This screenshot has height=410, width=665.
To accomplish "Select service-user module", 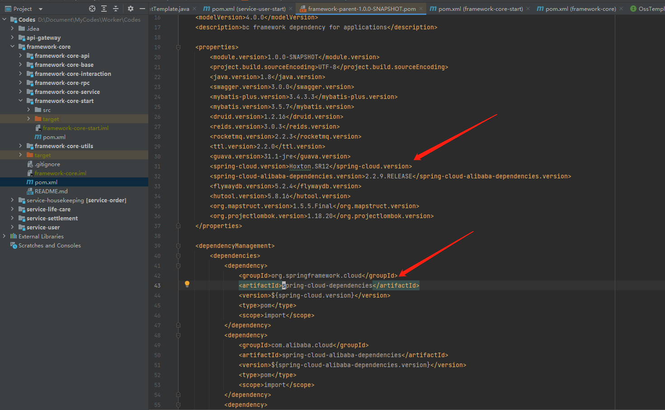I will click(x=43, y=227).
